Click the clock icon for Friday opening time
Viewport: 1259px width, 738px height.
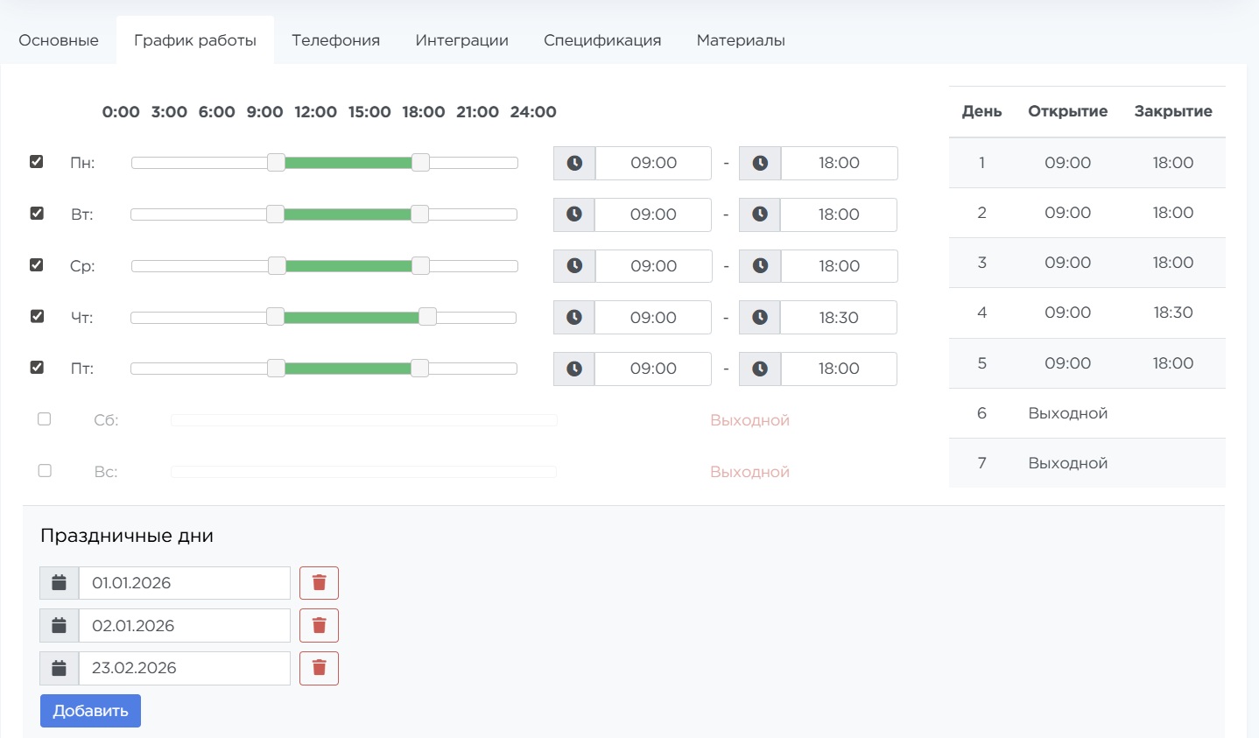(574, 369)
